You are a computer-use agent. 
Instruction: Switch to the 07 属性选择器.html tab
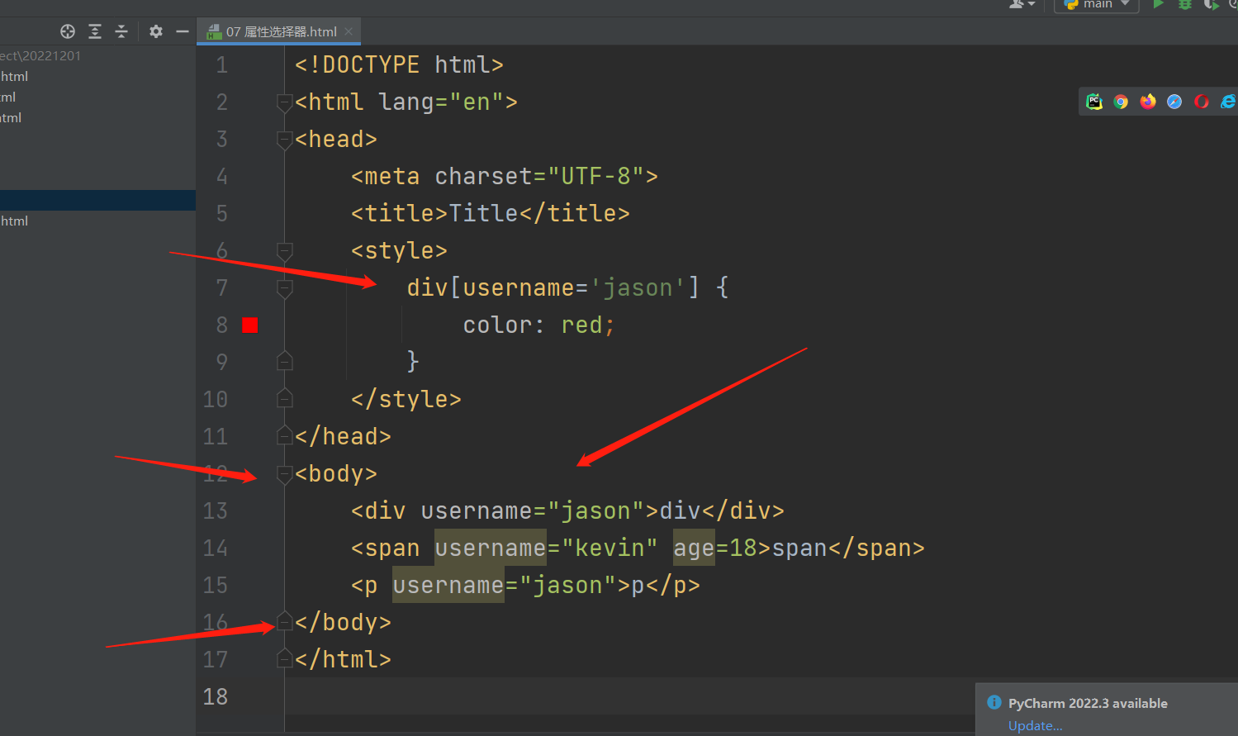(x=280, y=31)
